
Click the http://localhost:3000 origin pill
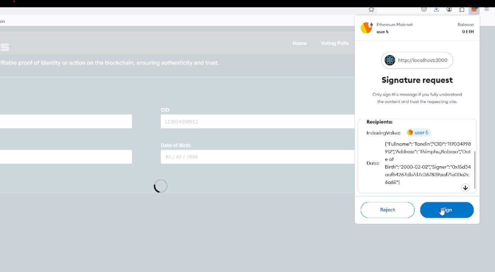click(x=417, y=60)
